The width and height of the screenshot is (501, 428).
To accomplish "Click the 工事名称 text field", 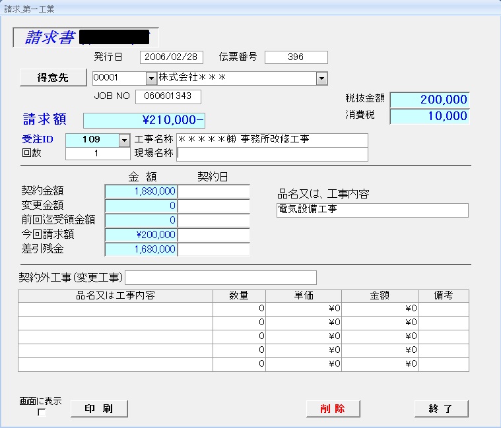I will point(271,140).
